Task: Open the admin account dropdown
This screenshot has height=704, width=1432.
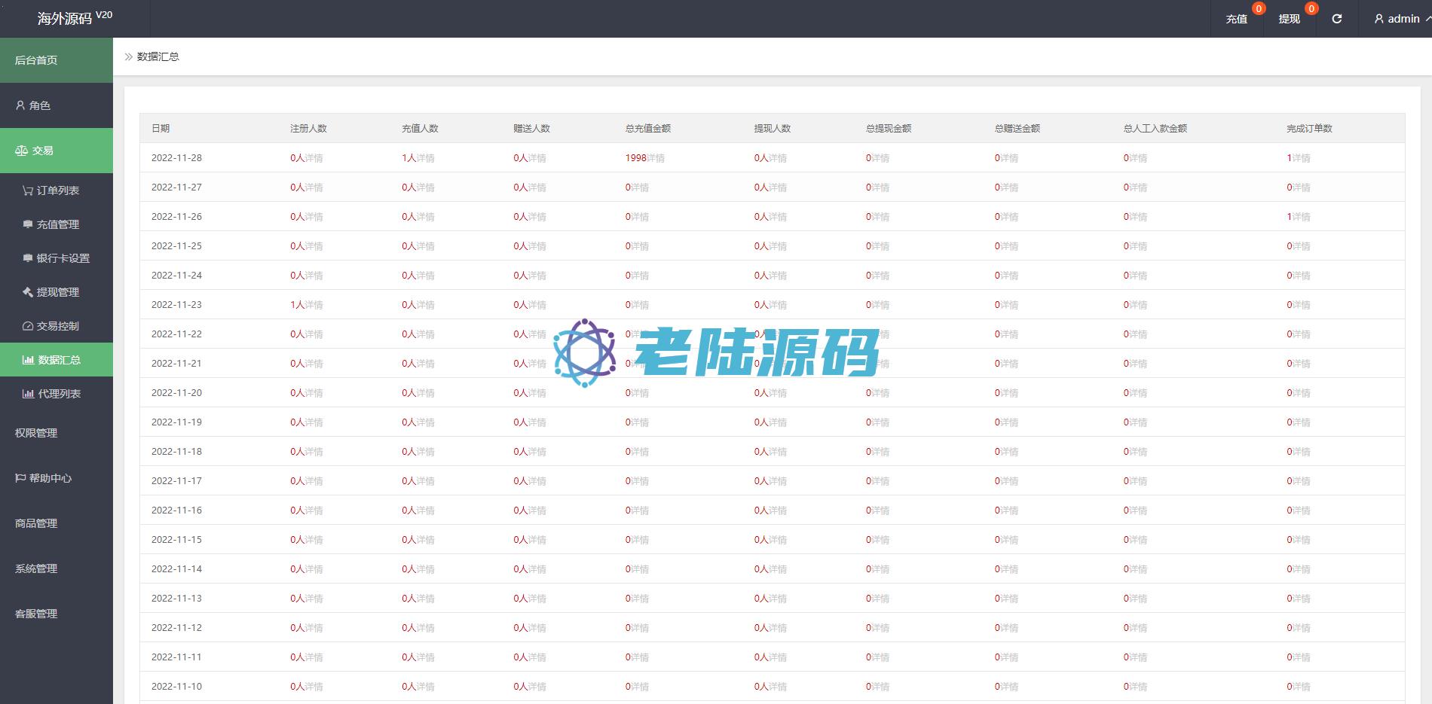Action: point(1403,19)
